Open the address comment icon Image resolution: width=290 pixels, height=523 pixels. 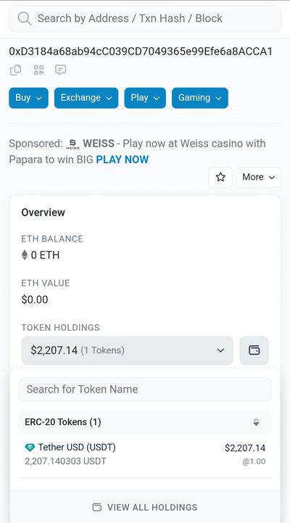(x=60, y=70)
